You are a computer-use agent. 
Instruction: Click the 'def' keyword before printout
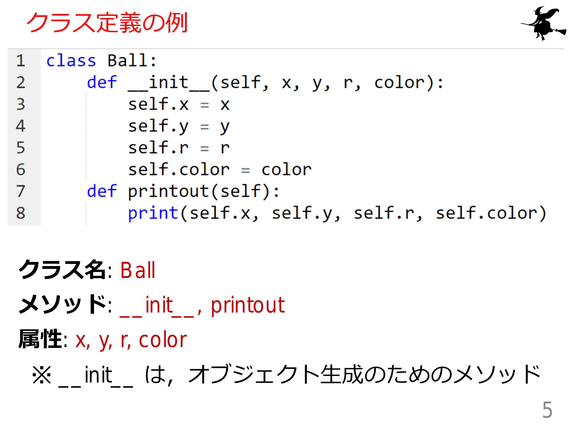pyautogui.click(x=102, y=191)
